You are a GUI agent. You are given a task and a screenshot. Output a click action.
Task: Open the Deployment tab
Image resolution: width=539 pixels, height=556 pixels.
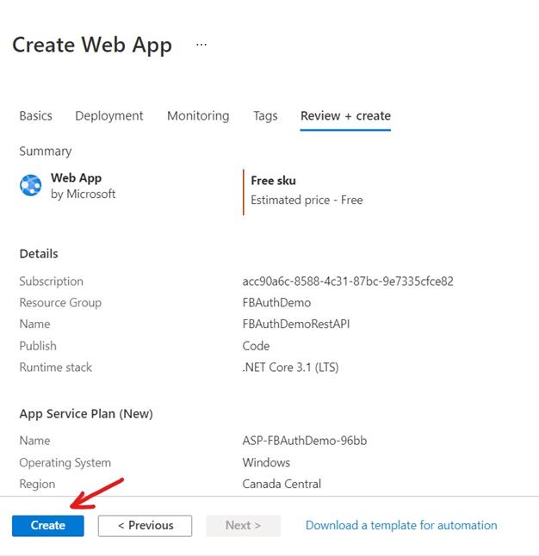(x=109, y=116)
